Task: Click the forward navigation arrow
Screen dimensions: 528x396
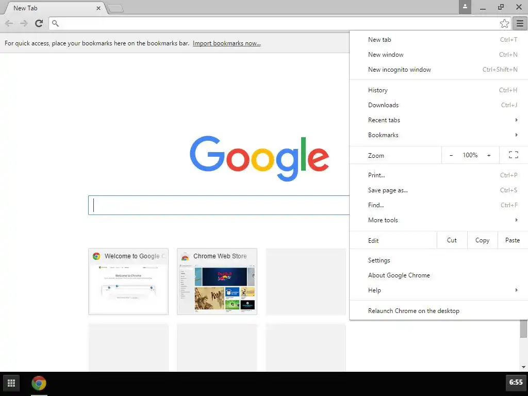Action: tap(24, 23)
